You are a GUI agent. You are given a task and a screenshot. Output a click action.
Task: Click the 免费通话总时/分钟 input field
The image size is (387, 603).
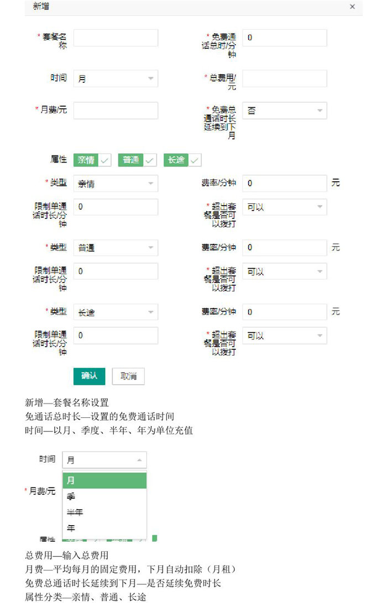click(284, 38)
